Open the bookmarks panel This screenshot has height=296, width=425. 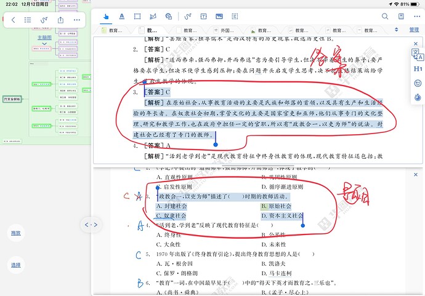(x=401, y=16)
